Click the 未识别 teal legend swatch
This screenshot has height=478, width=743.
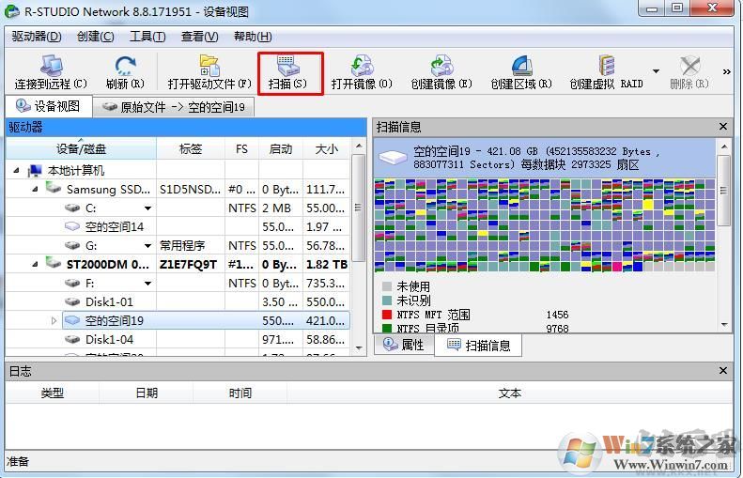tap(387, 301)
